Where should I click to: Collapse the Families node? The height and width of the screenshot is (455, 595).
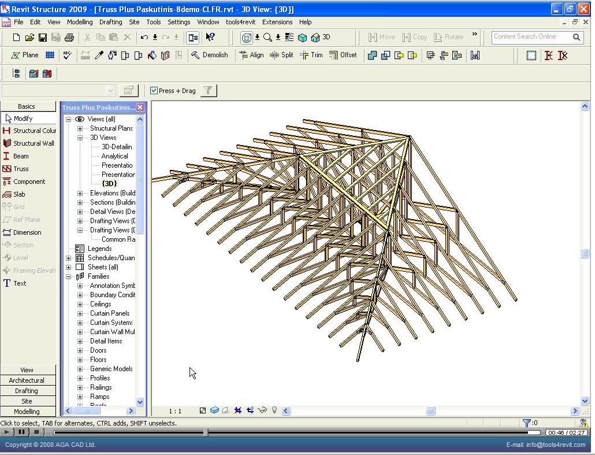(69, 276)
